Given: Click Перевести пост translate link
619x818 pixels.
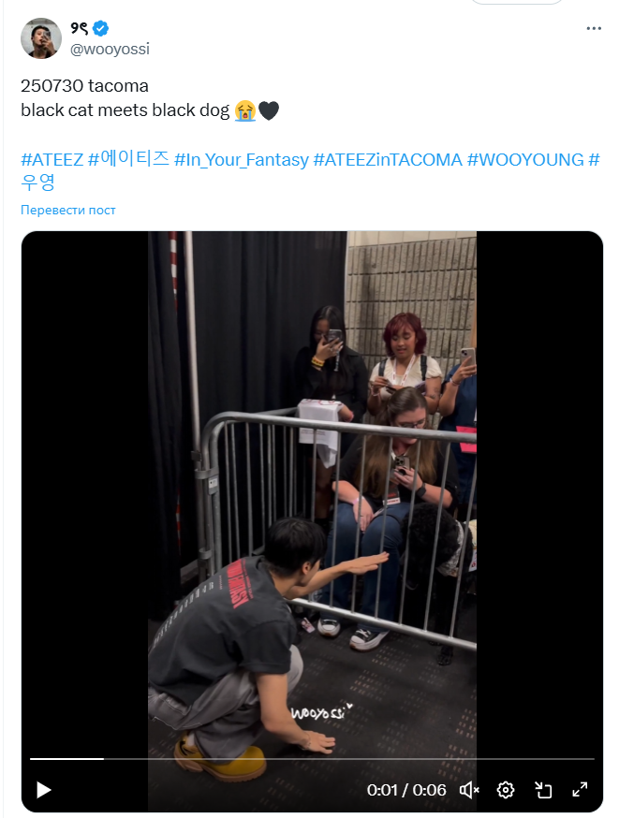Looking at the screenshot, I should point(67,210).
